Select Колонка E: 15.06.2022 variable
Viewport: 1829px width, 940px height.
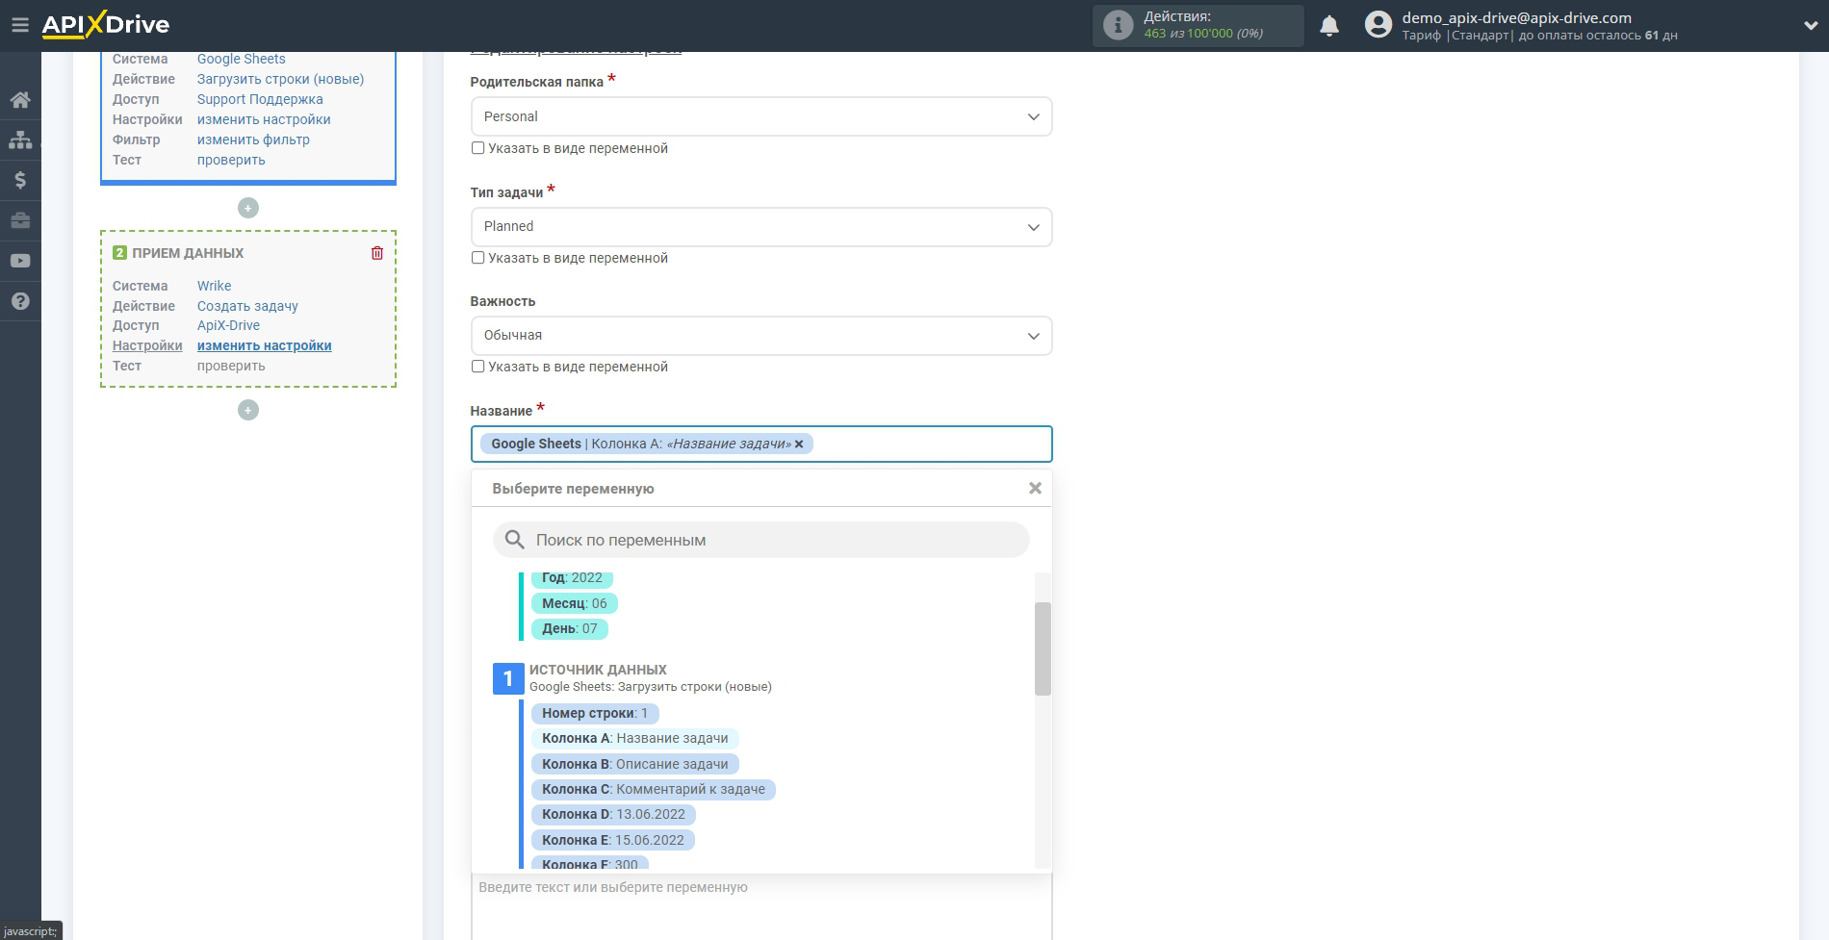pyautogui.click(x=613, y=840)
